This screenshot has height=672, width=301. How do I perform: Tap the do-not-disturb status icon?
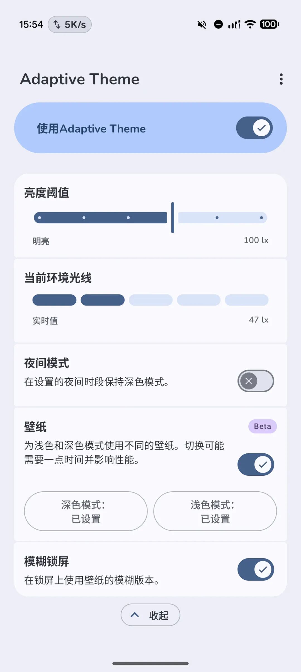pos(218,25)
